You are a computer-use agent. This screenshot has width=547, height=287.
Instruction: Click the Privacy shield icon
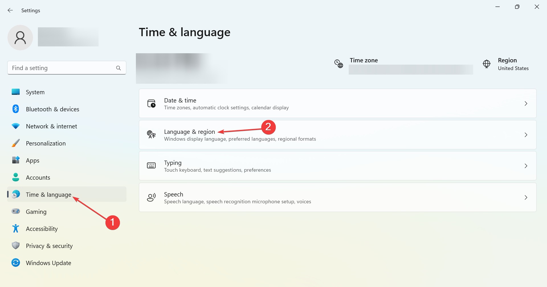[16, 245]
